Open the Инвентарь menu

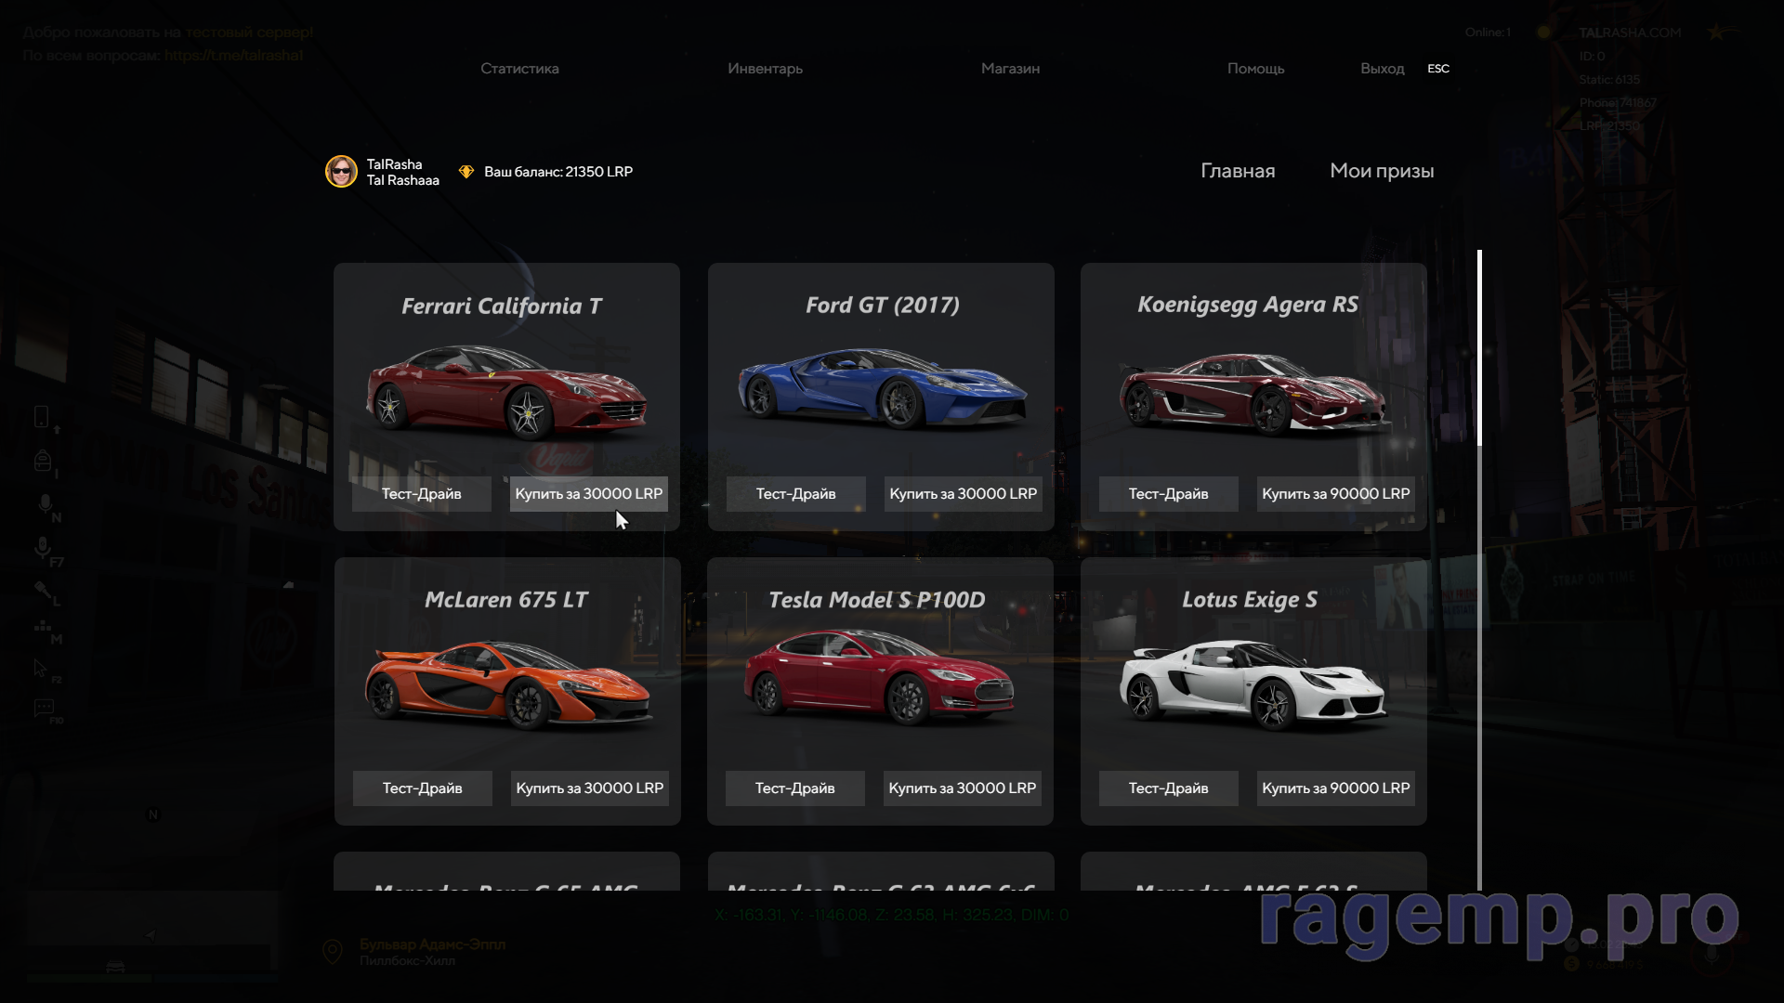point(765,69)
